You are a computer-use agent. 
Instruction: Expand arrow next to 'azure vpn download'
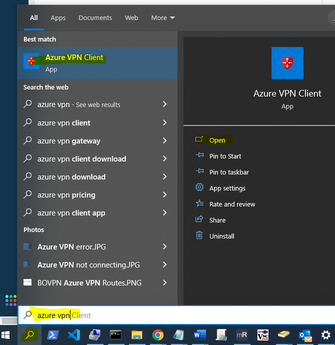[165, 176]
